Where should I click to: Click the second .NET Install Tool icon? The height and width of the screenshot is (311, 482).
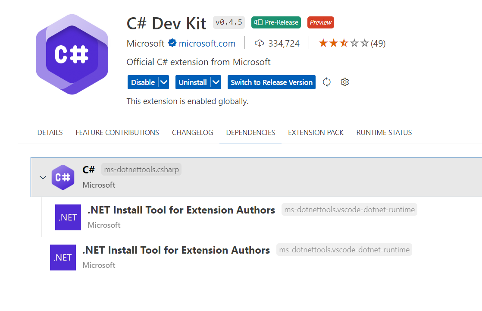(63, 258)
